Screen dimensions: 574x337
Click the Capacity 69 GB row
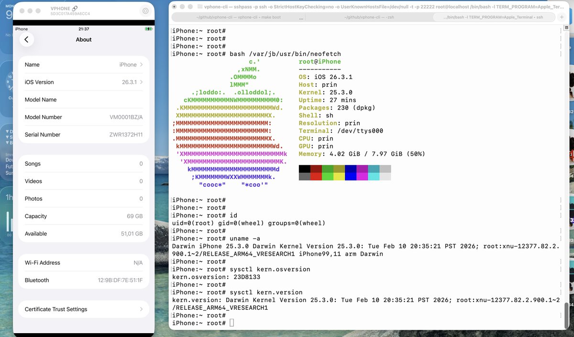pyautogui.click(x=84, y=216)
